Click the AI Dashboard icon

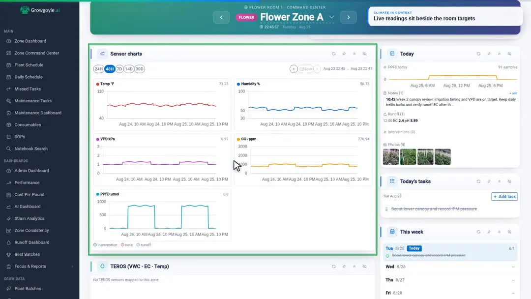point(8,207)
